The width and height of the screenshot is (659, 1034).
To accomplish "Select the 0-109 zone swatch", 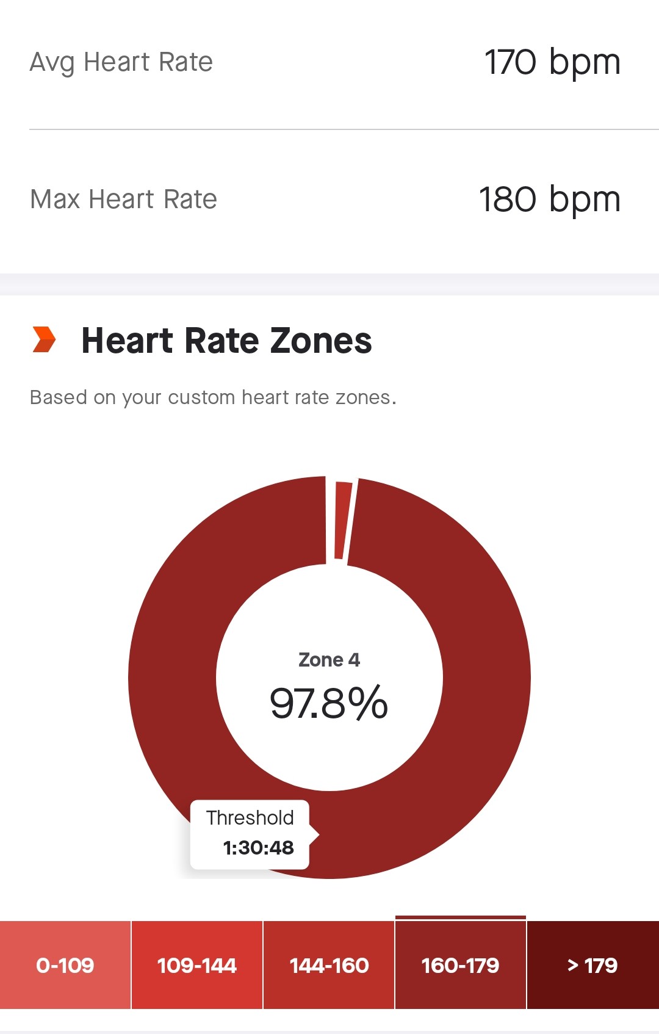I will tap(65, 965).
